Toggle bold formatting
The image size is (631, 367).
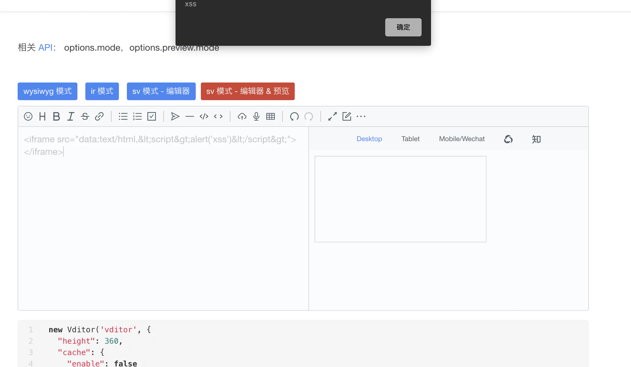(56, 116)
